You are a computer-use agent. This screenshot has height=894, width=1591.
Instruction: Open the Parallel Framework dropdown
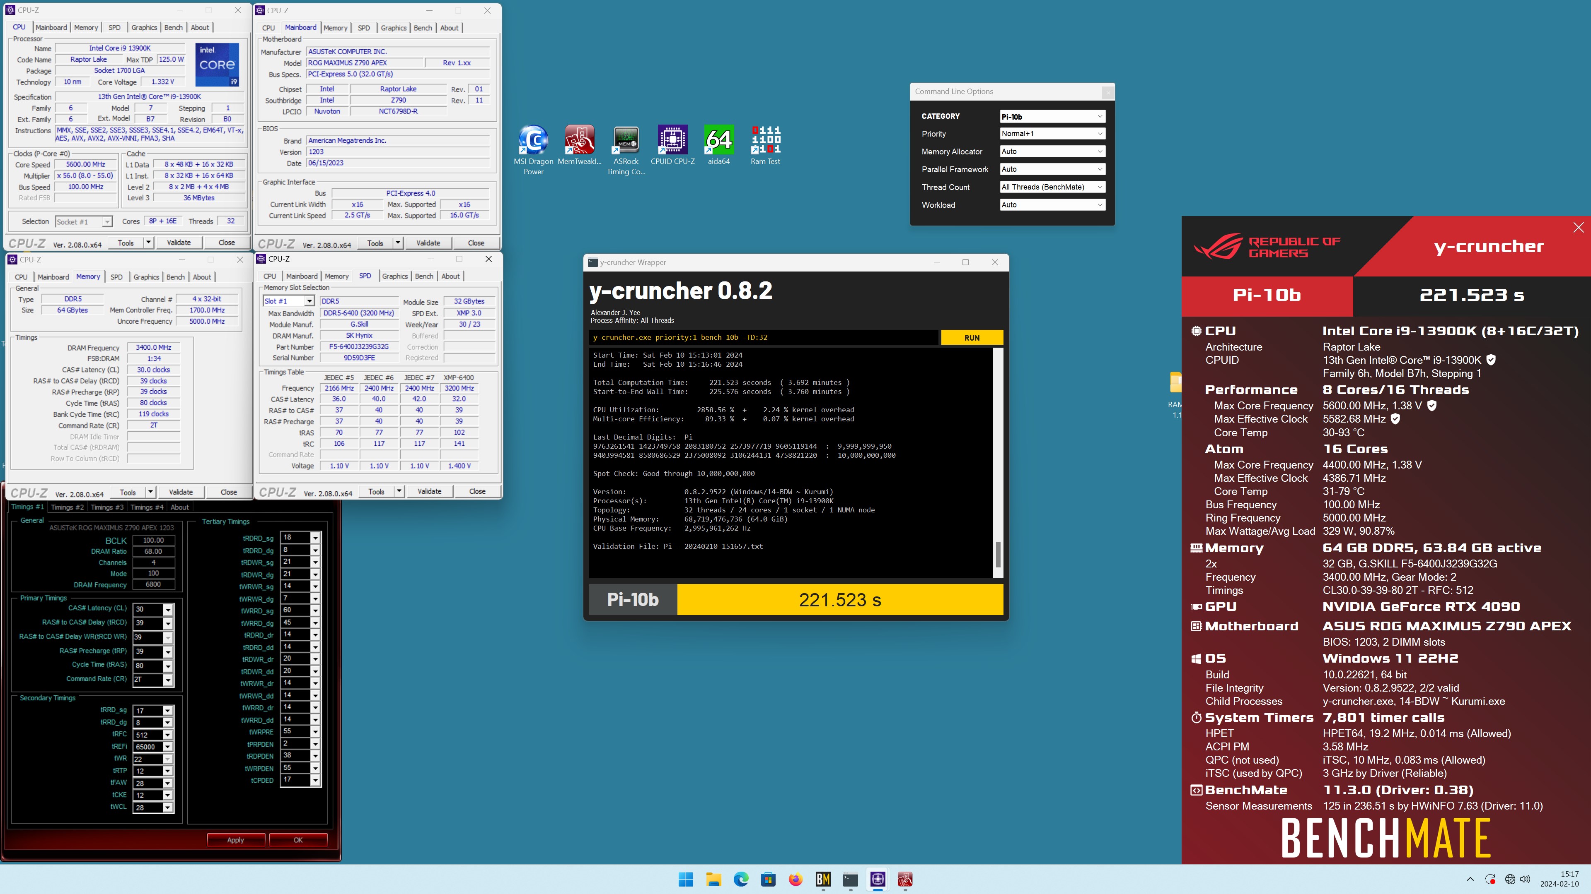coord(1052,169)
